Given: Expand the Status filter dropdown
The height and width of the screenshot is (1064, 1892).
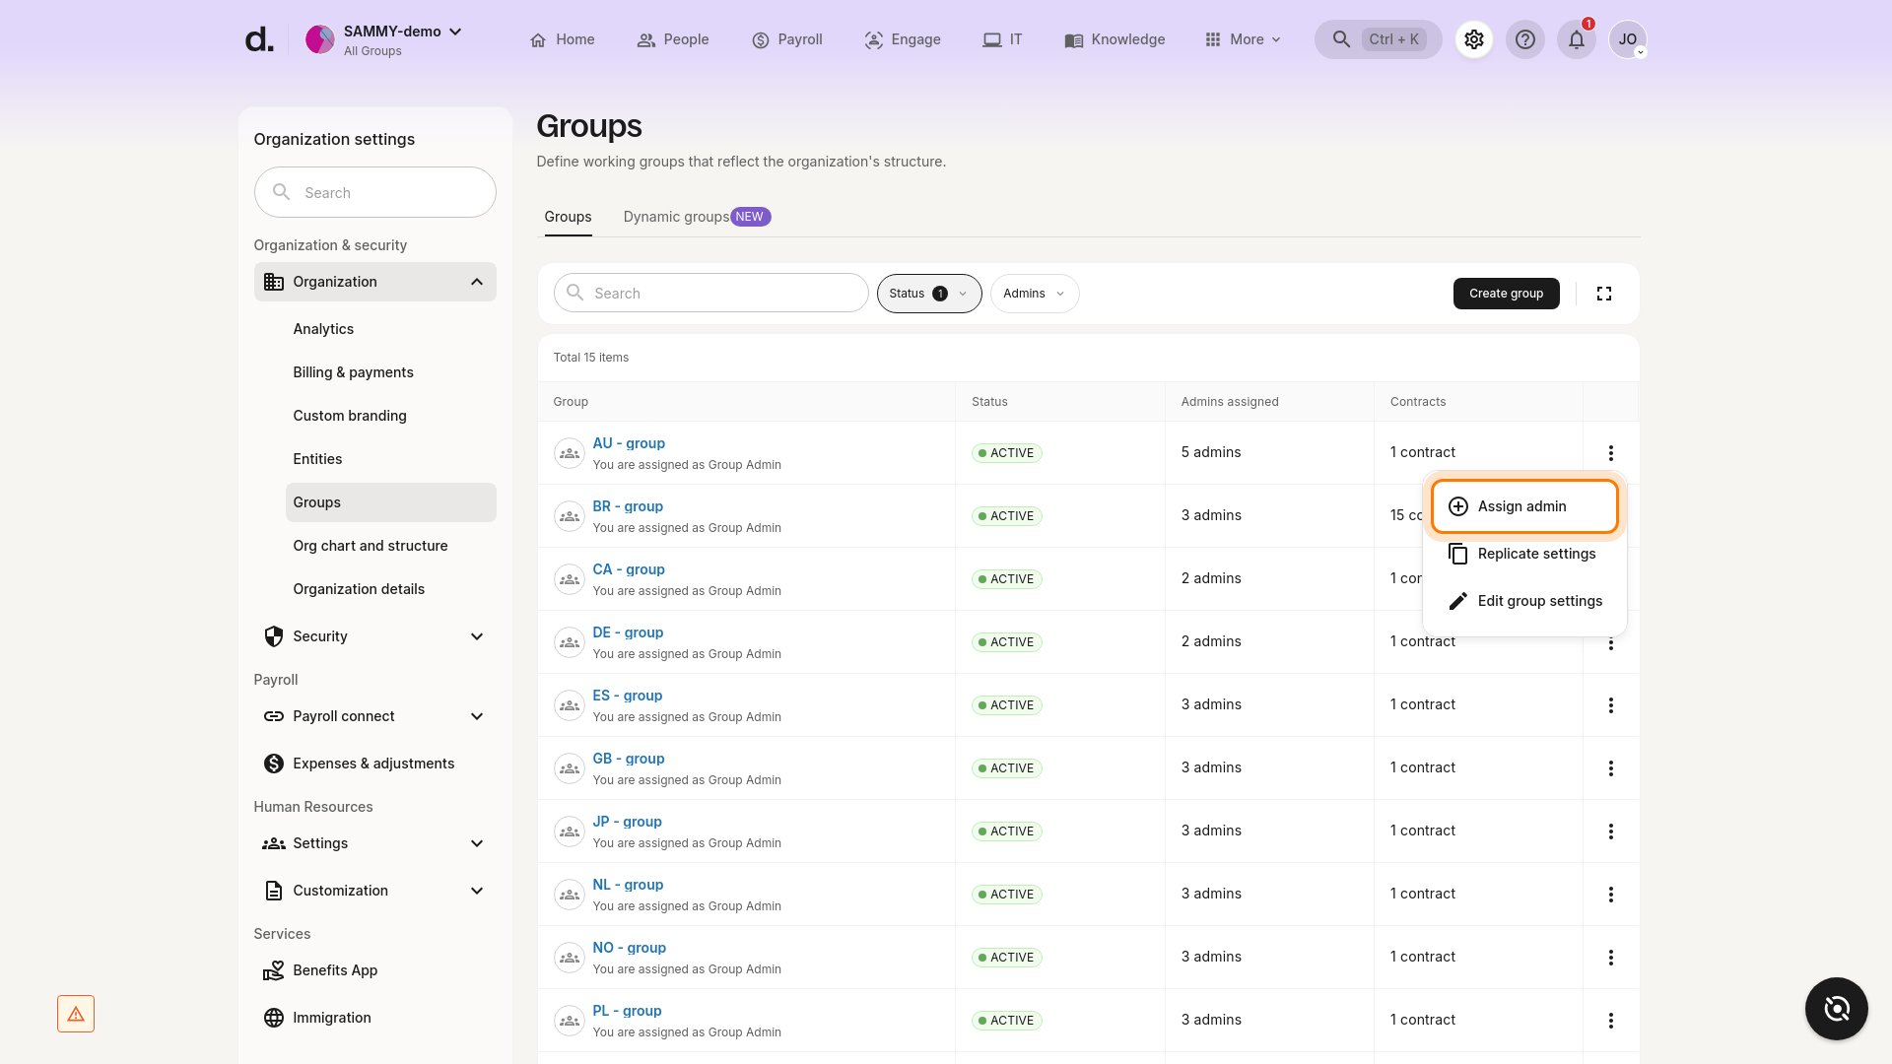Looking at the screenshot, I should click(927, 293).
